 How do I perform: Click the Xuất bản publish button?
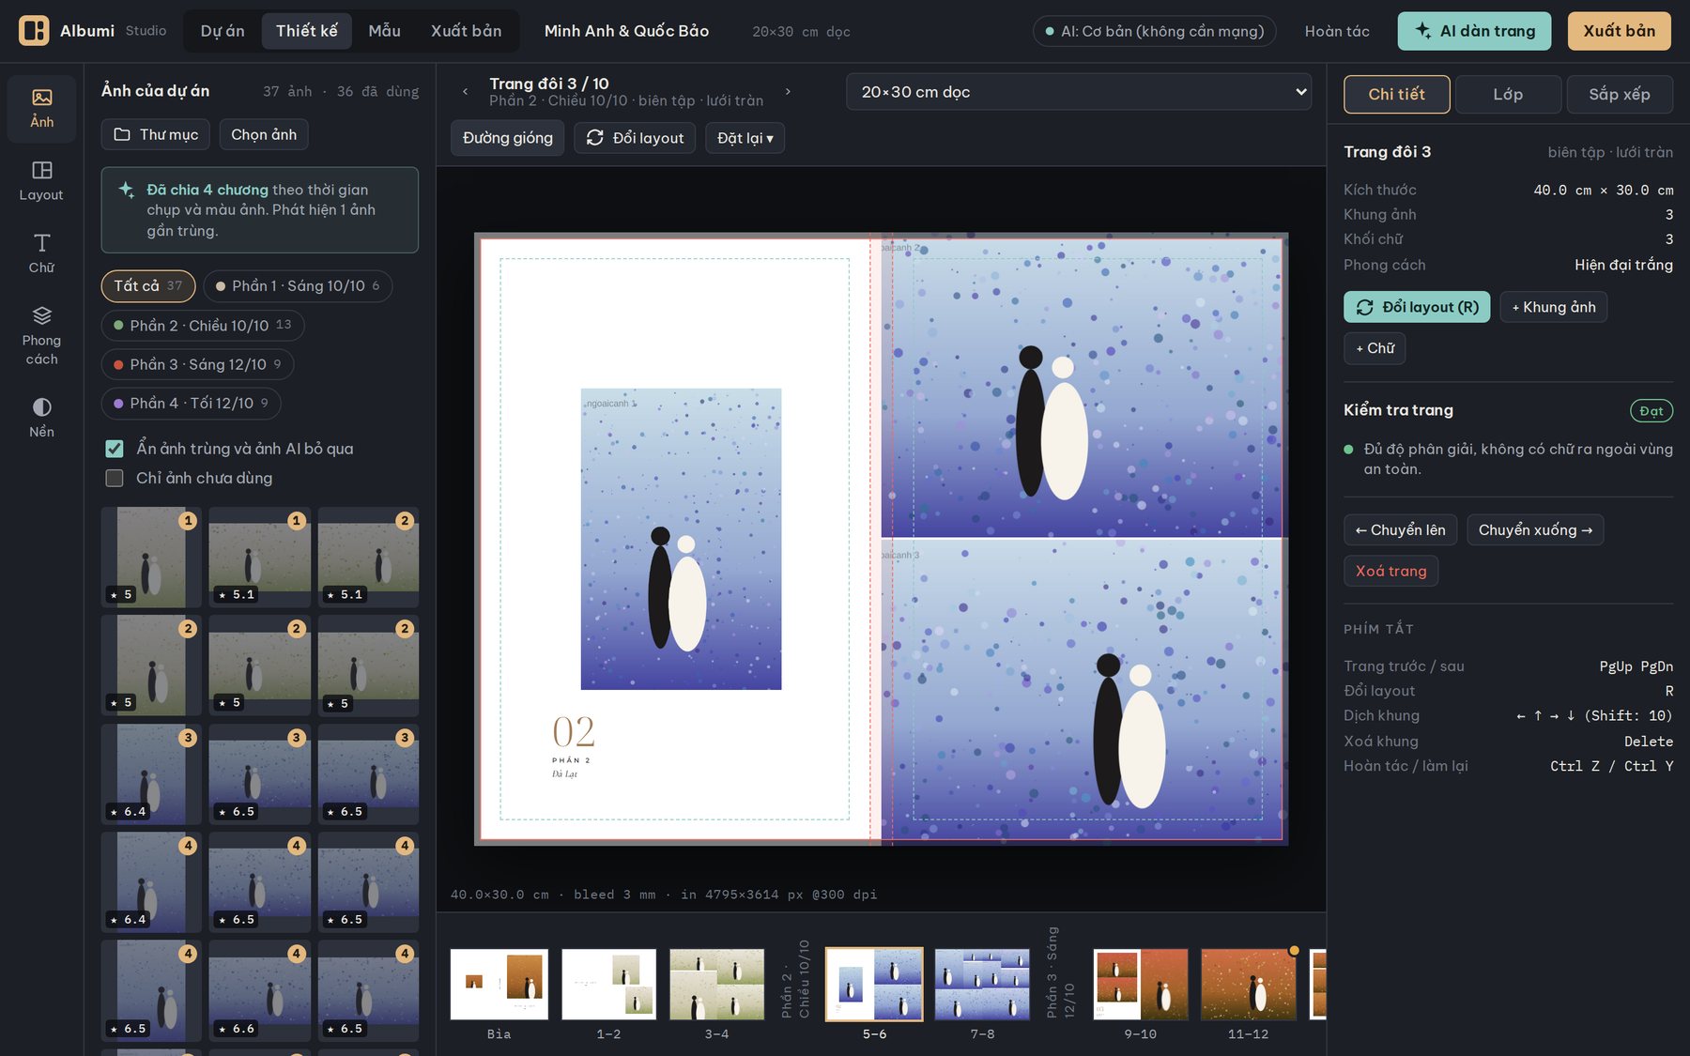pyautogui.click(x=1620, y=31)
